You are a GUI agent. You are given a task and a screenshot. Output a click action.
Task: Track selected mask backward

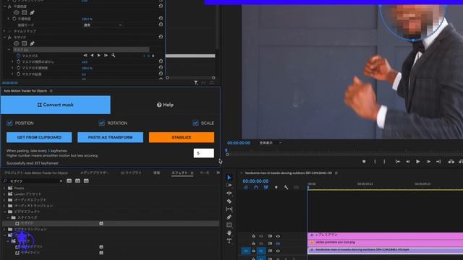tap(92, 56)
